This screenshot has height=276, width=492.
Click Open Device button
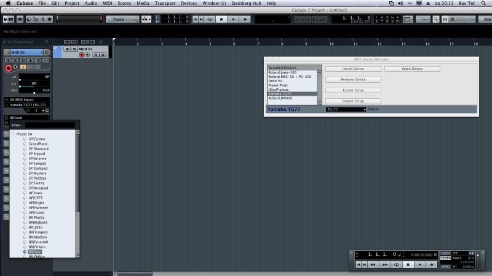tap(412, 69)
